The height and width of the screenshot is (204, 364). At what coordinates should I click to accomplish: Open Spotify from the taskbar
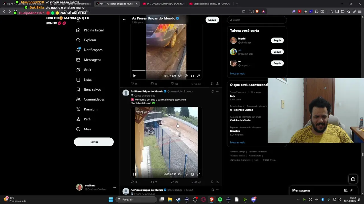coord(220,199)
